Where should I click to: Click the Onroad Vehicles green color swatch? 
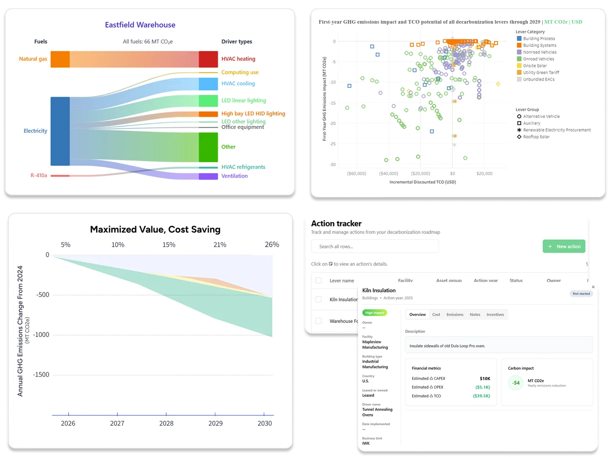519,59
